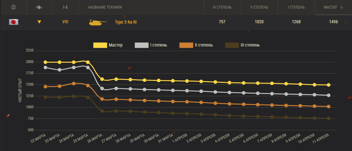Click II степень data point on 22 марта
The image size is (352, 151).
pyautogui.click(x=45, y=87)
